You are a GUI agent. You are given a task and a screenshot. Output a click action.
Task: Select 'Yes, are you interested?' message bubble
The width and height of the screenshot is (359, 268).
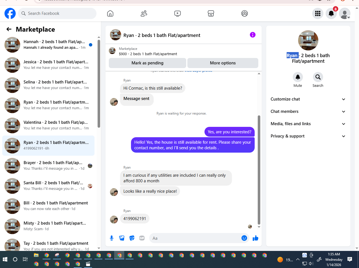point(229,132)
